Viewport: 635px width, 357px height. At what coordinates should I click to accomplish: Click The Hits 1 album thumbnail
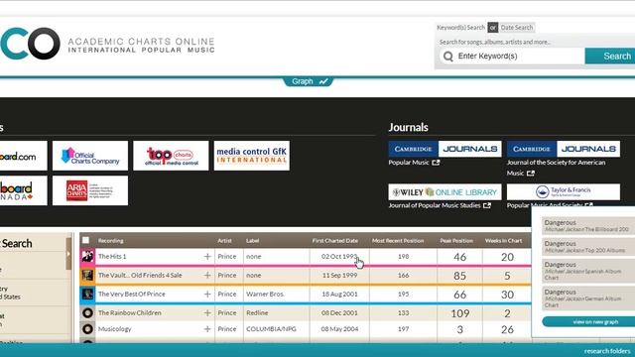(87, 256)
